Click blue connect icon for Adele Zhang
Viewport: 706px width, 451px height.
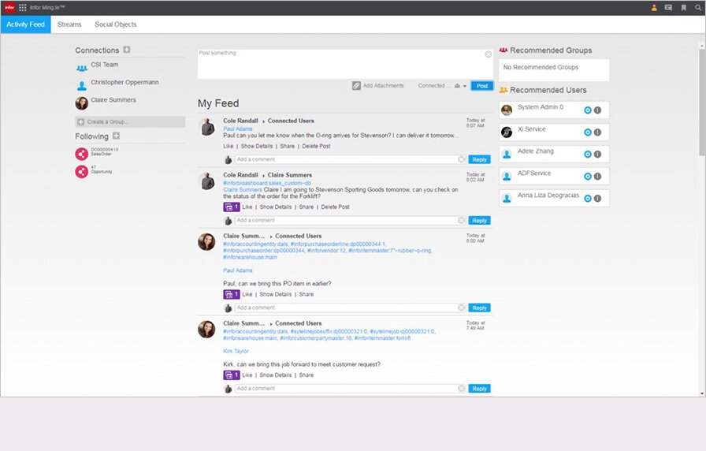pos(587,155)
